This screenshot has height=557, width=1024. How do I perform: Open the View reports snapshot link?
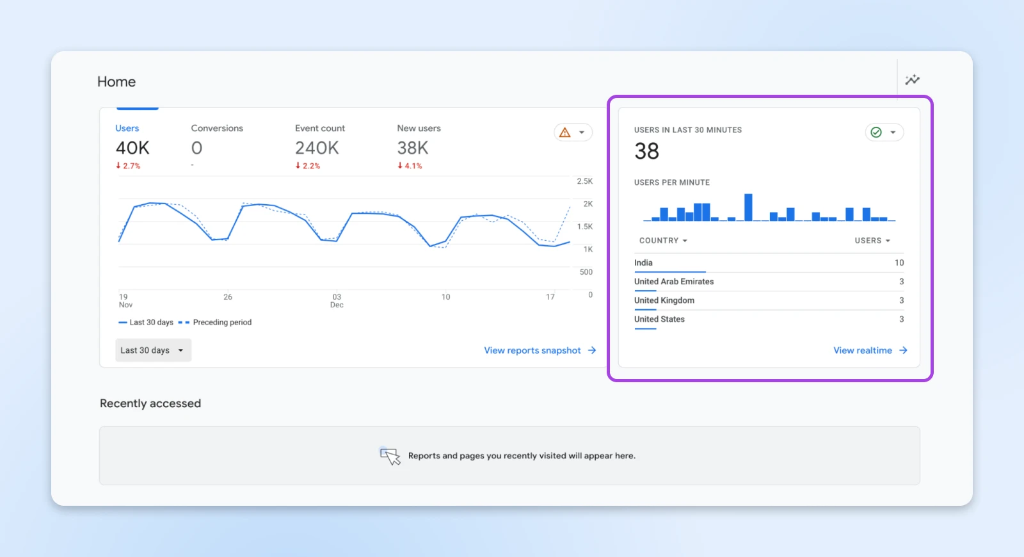pos(532,350)
